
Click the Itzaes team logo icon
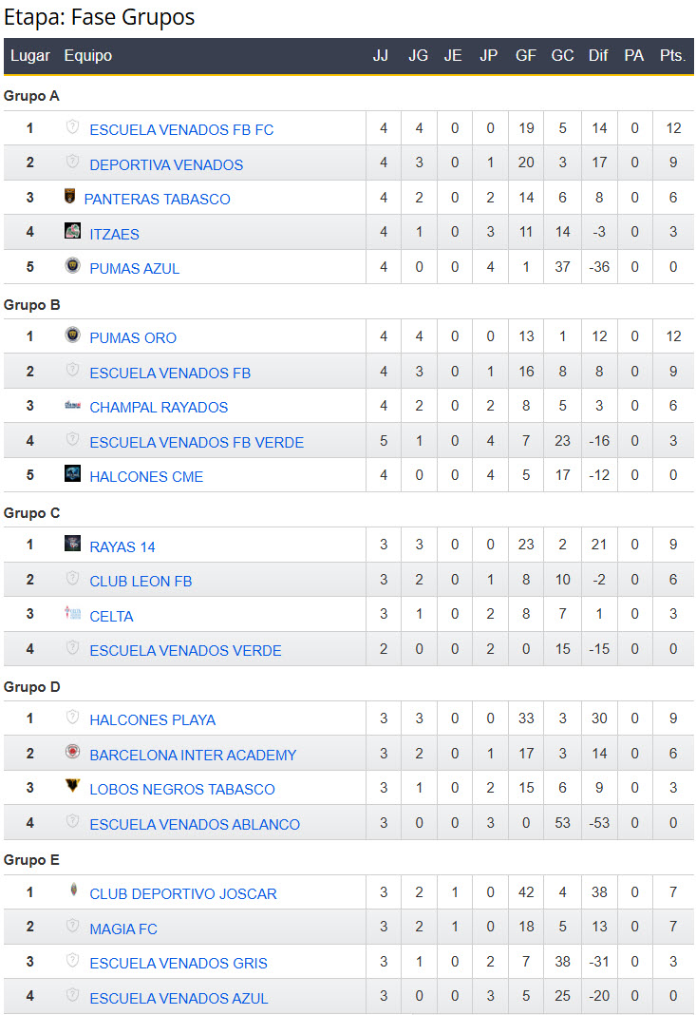[72, 231]
